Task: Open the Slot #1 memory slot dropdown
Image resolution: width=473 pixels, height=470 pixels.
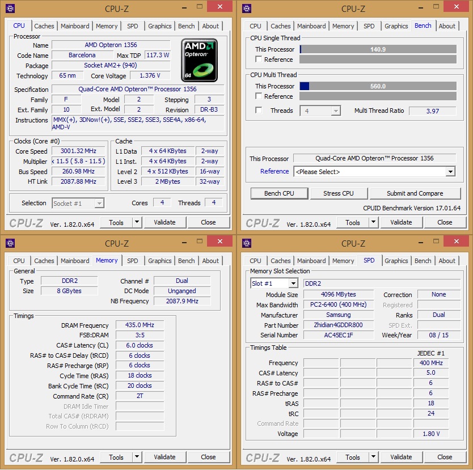Action: (274, 283)
